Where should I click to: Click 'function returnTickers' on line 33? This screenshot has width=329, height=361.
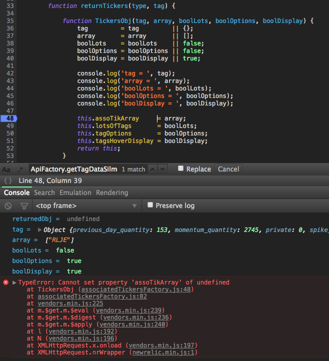(87, 6)
